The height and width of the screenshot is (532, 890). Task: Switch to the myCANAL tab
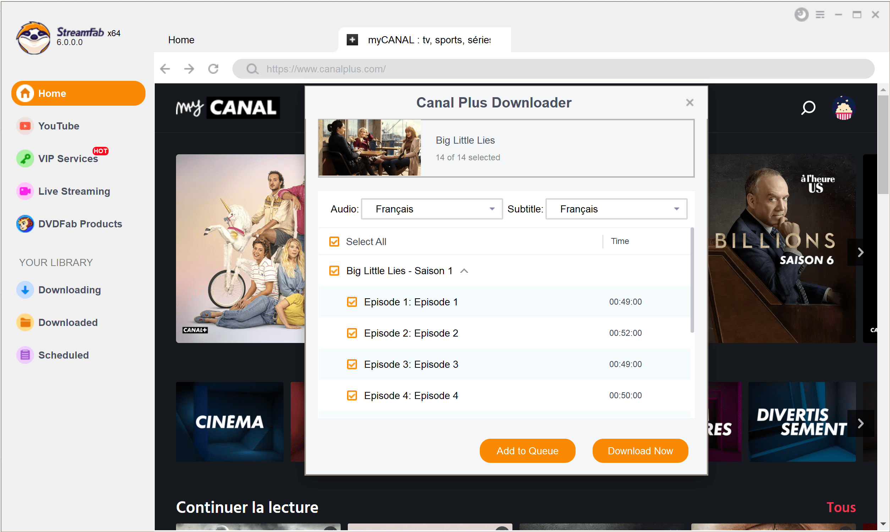(x=424, y=40)
